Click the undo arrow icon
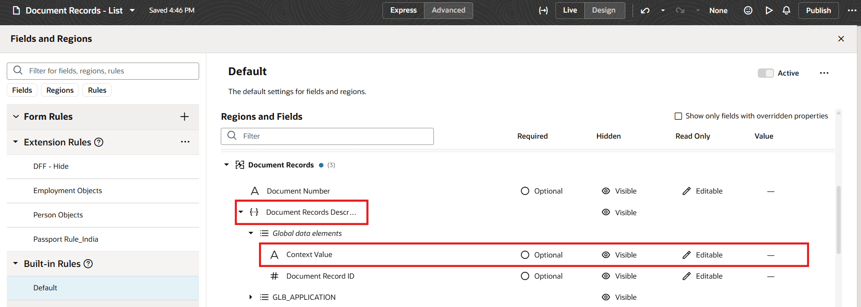 click(x=645, y=10)
